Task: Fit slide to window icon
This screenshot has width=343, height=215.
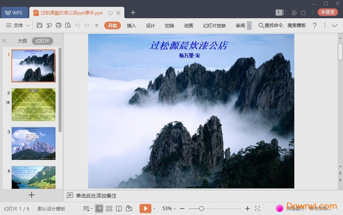Action: click(x=257, y=209)
